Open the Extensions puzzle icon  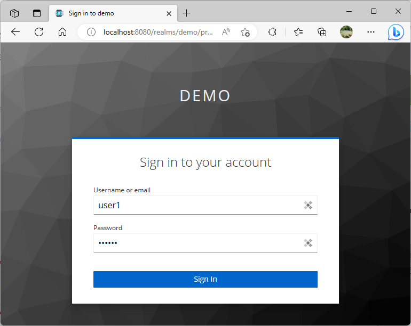[x=272, y=32]
